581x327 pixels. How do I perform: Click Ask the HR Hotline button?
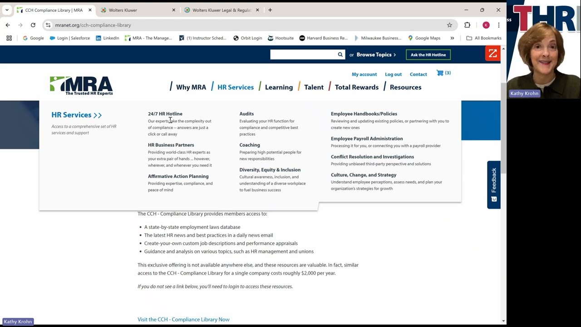pos(428,54)
